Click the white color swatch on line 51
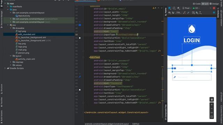223x125 pixels. click(x=80, y=38)
